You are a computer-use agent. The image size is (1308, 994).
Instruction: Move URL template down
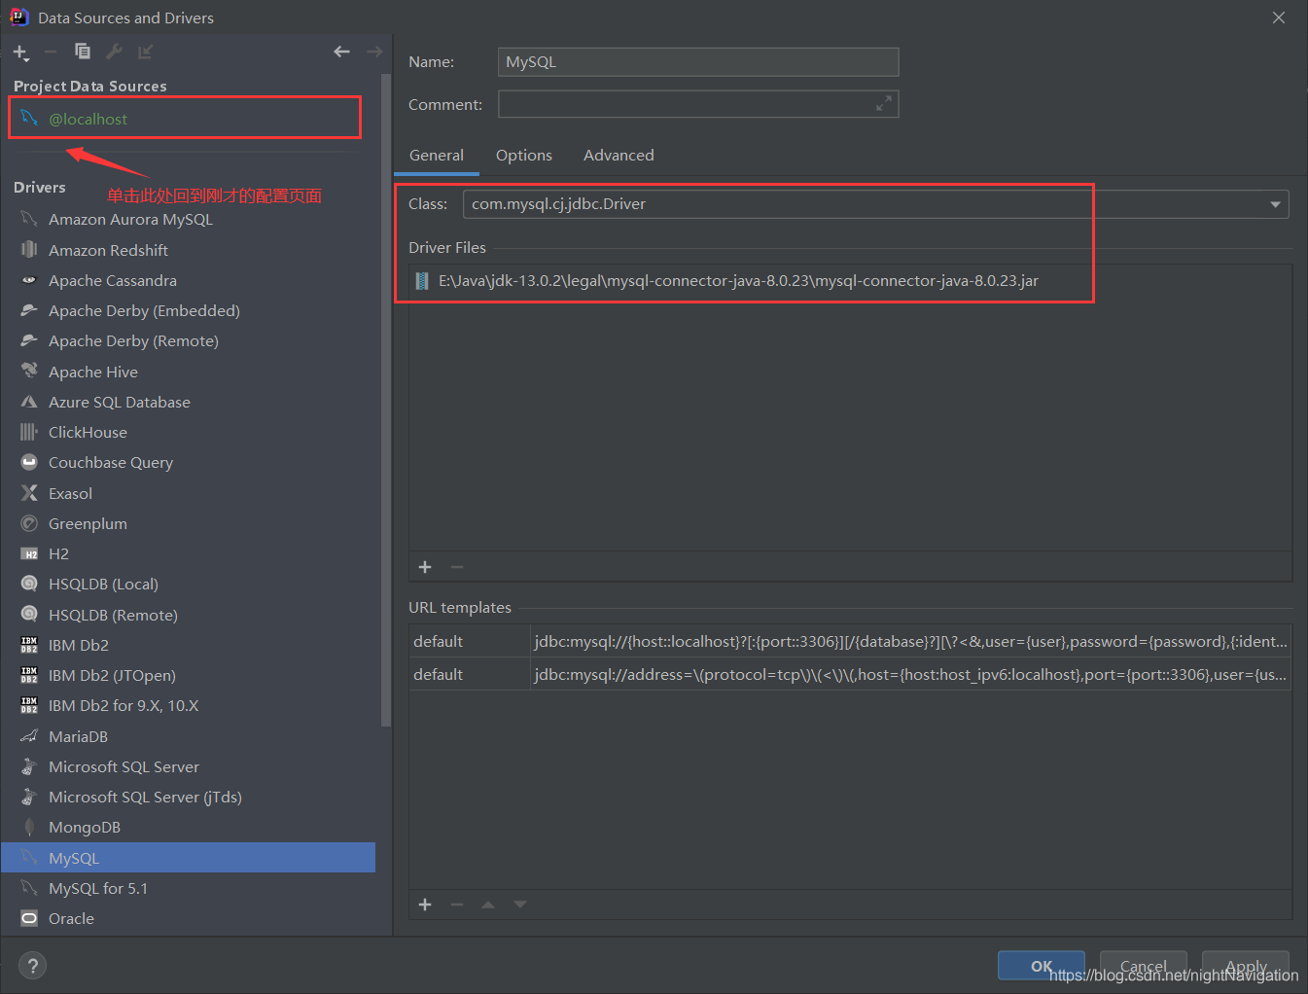point(520,905)
